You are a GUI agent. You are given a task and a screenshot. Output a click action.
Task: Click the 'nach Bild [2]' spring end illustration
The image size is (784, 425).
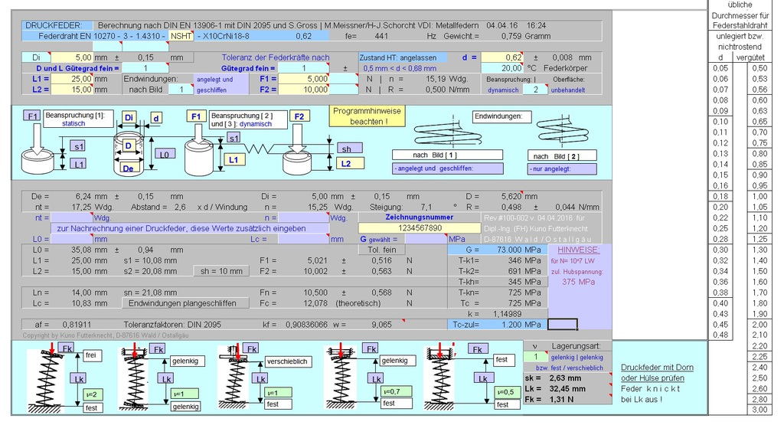563,131
